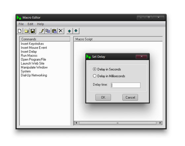Viewport: 185px width, 146px height.
Task: Click the Macro Editor title bar logo
Action: (x=19, y=18)
